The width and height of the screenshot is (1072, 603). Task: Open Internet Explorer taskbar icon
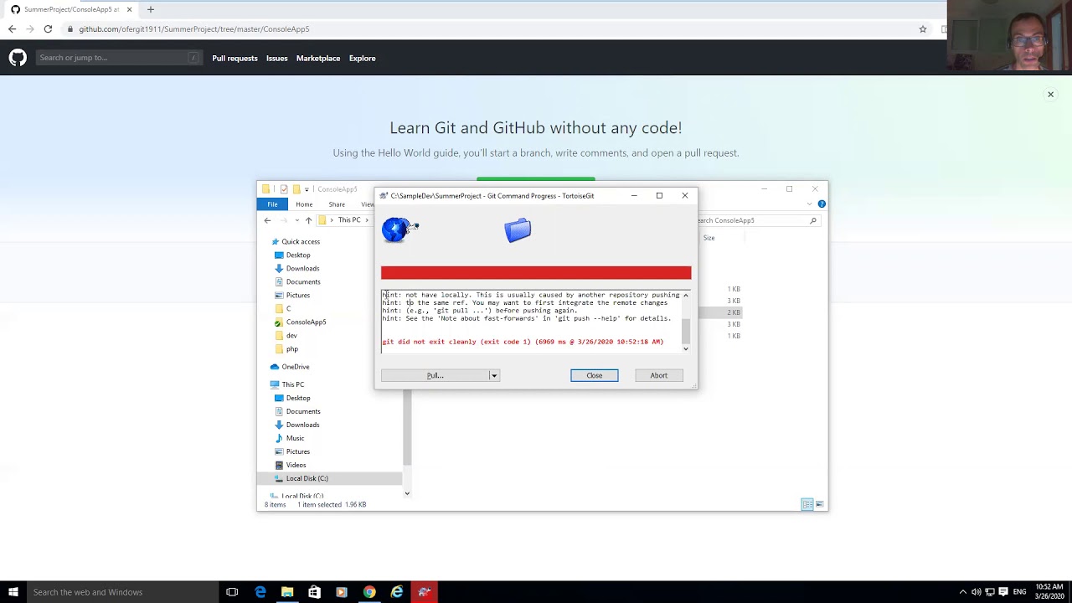[397, 592]
